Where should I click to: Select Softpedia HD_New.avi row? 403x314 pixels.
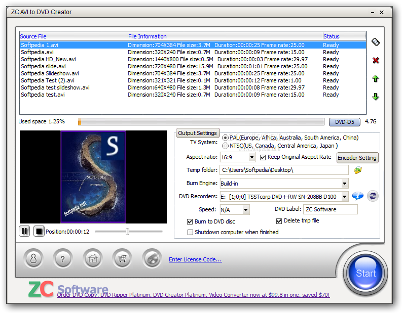193,59
